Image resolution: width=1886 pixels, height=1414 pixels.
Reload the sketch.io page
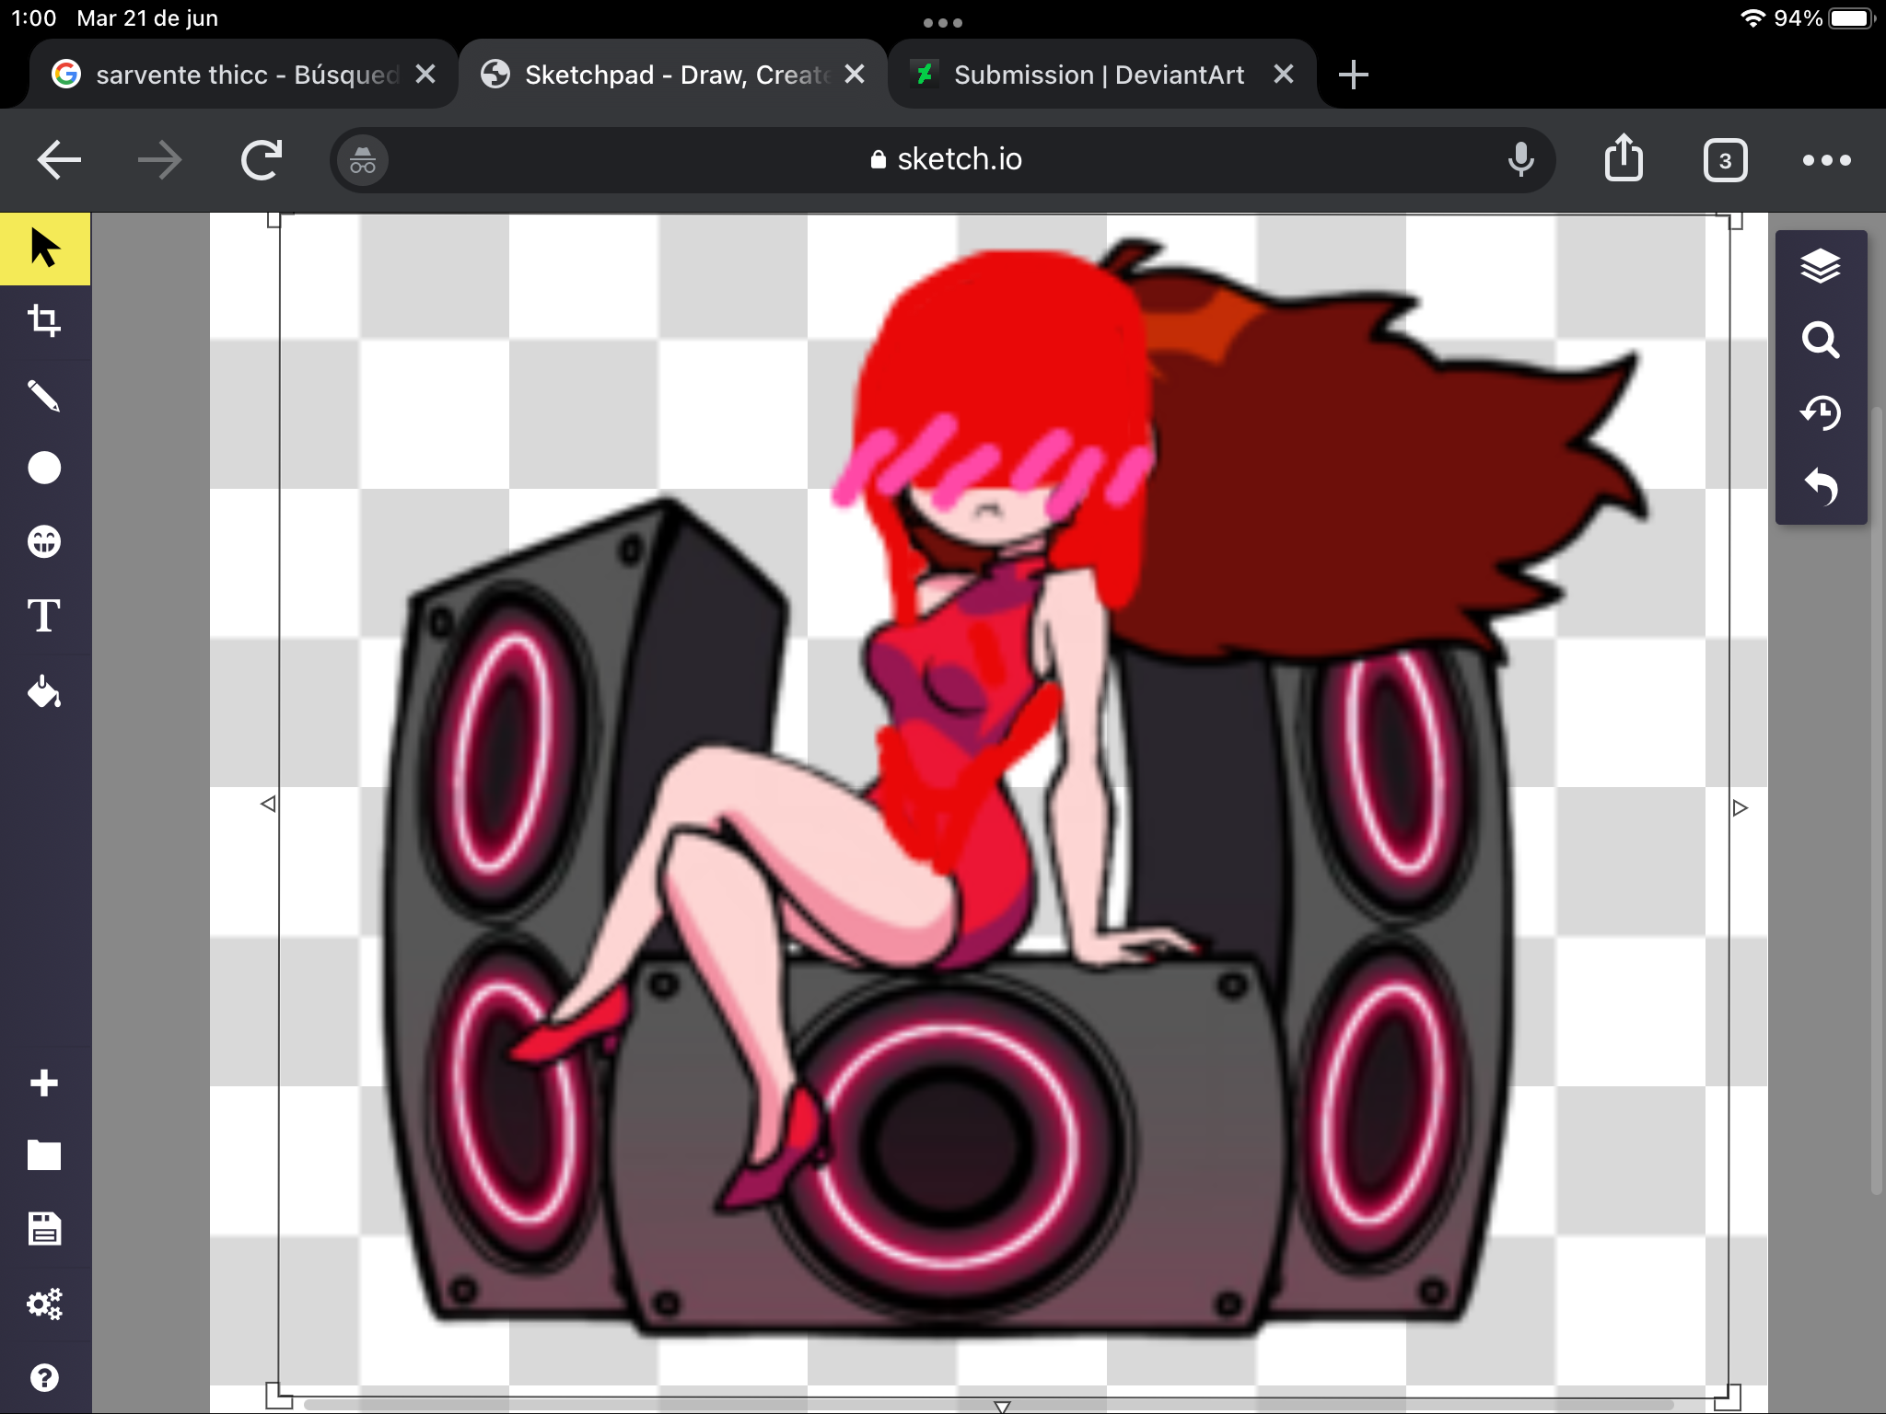(262, 160)
